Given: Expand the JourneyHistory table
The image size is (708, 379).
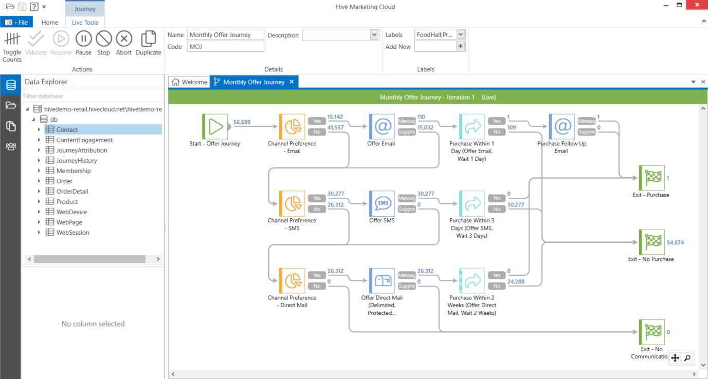Looking at the screenshot, I should pyautogui.click(x=39, y=160).
